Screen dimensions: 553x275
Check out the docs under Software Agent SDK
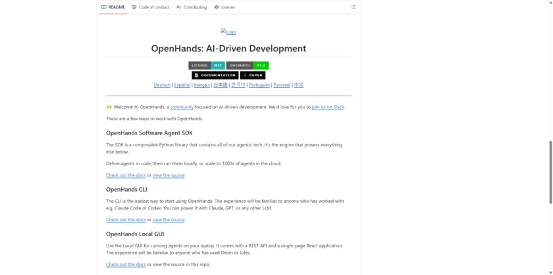point(126,175)
